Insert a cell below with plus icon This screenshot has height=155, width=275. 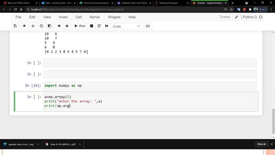24,26
